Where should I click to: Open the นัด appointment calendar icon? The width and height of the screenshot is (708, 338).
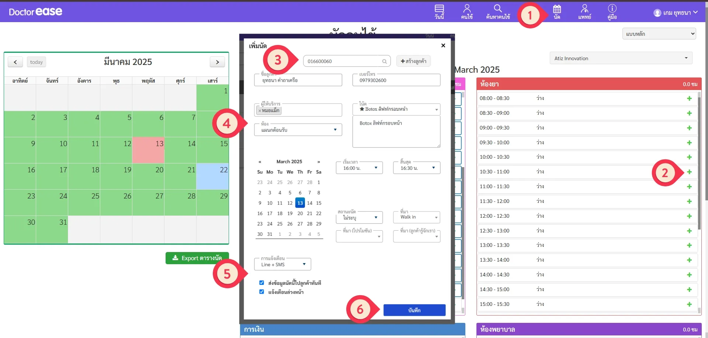[557, 11]
